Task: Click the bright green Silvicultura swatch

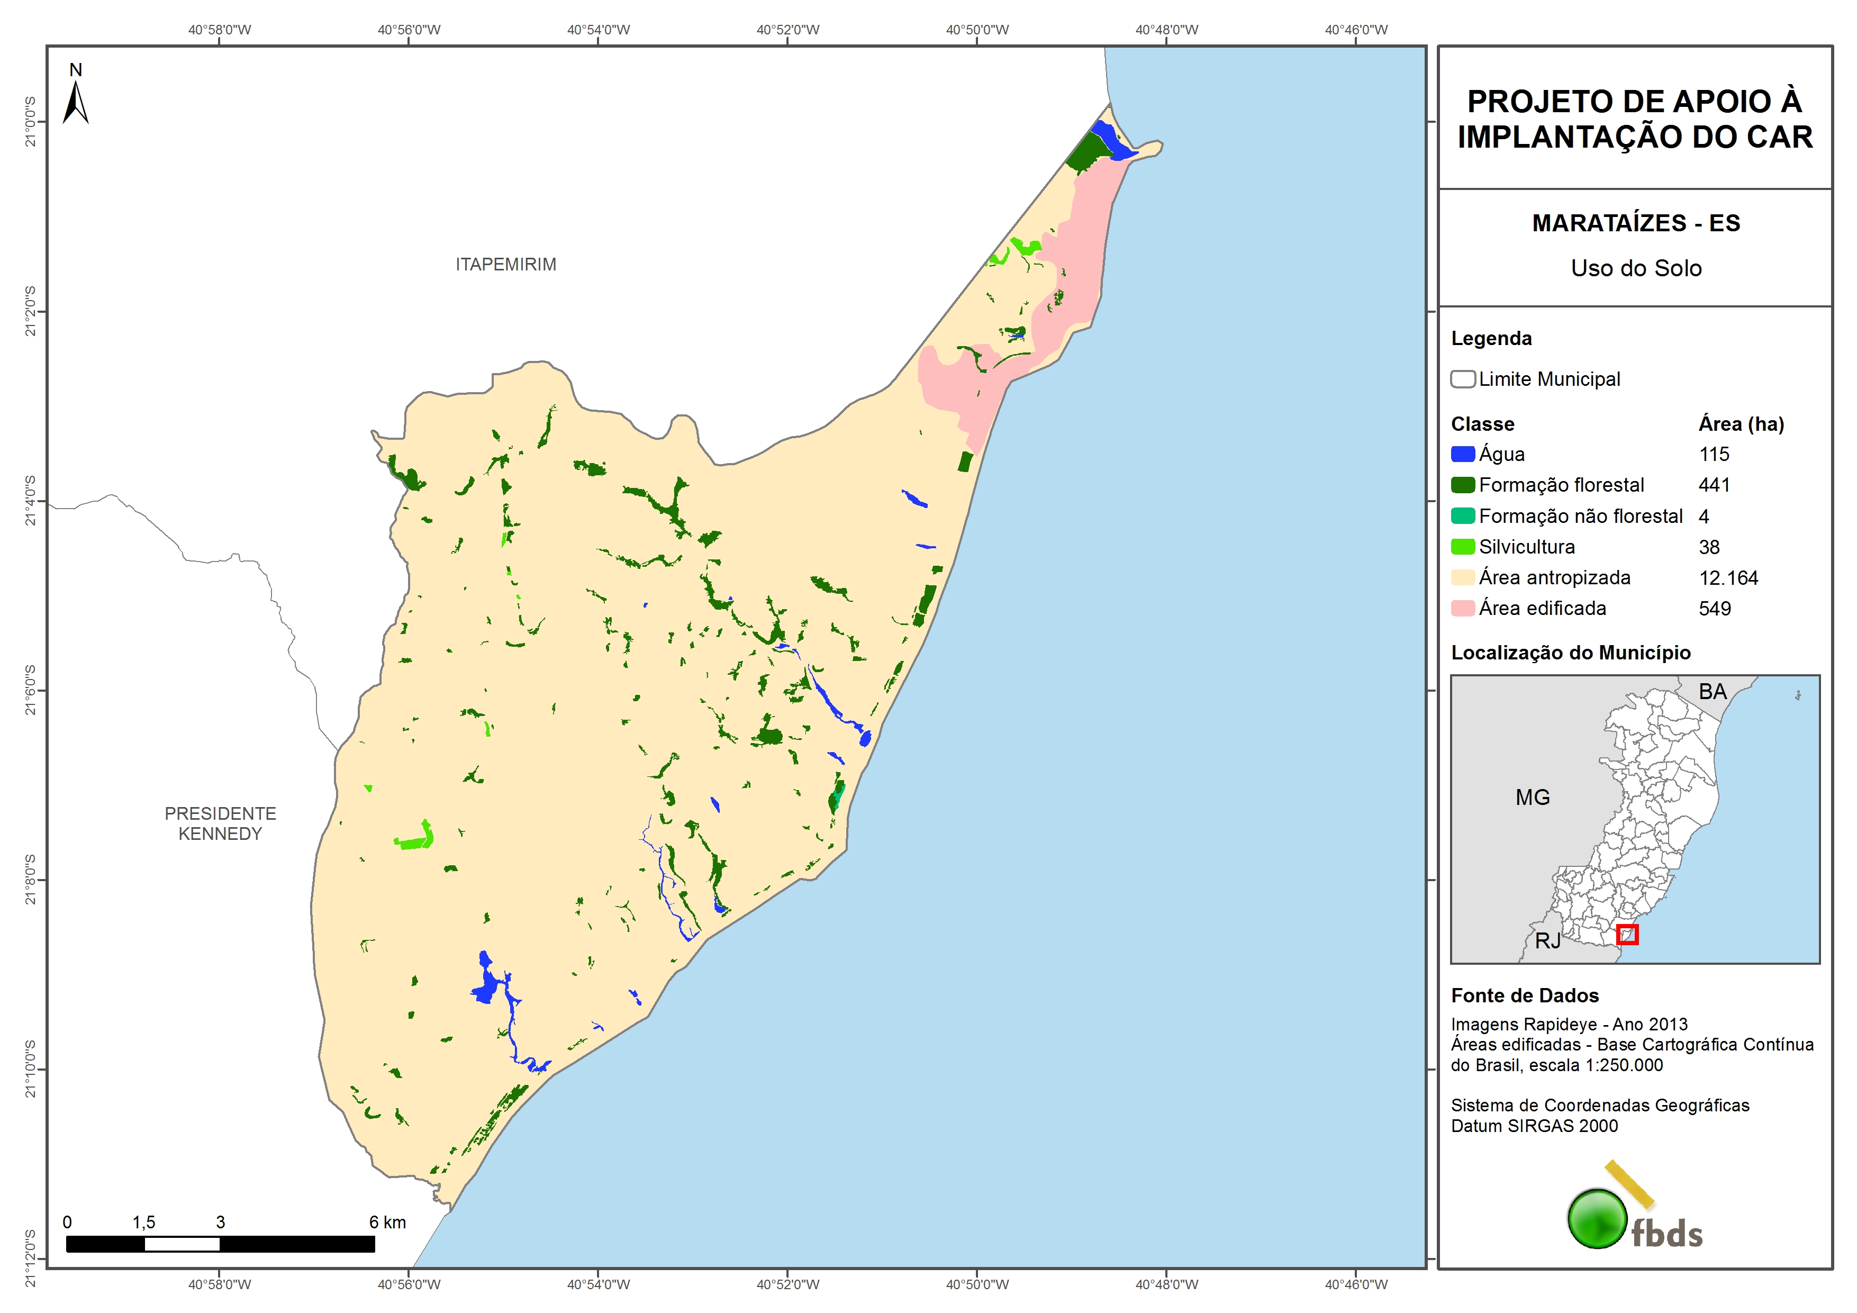Action: [x=1462, y=547]
